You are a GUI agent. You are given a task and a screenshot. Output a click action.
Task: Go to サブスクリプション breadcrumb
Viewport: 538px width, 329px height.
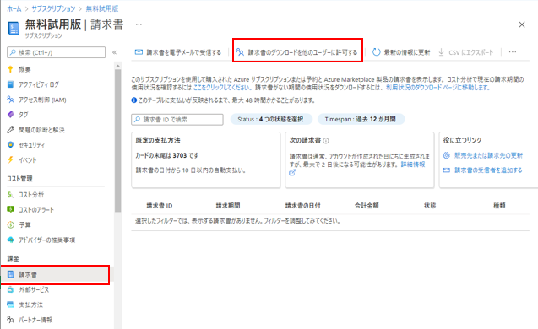[x=53, y=8]
